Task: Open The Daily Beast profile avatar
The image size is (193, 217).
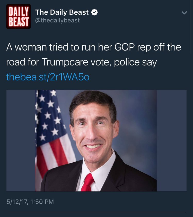Action: pos(19,16)
